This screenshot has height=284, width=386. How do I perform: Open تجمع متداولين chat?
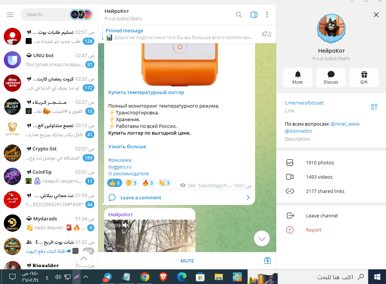(x=49, y=130)
